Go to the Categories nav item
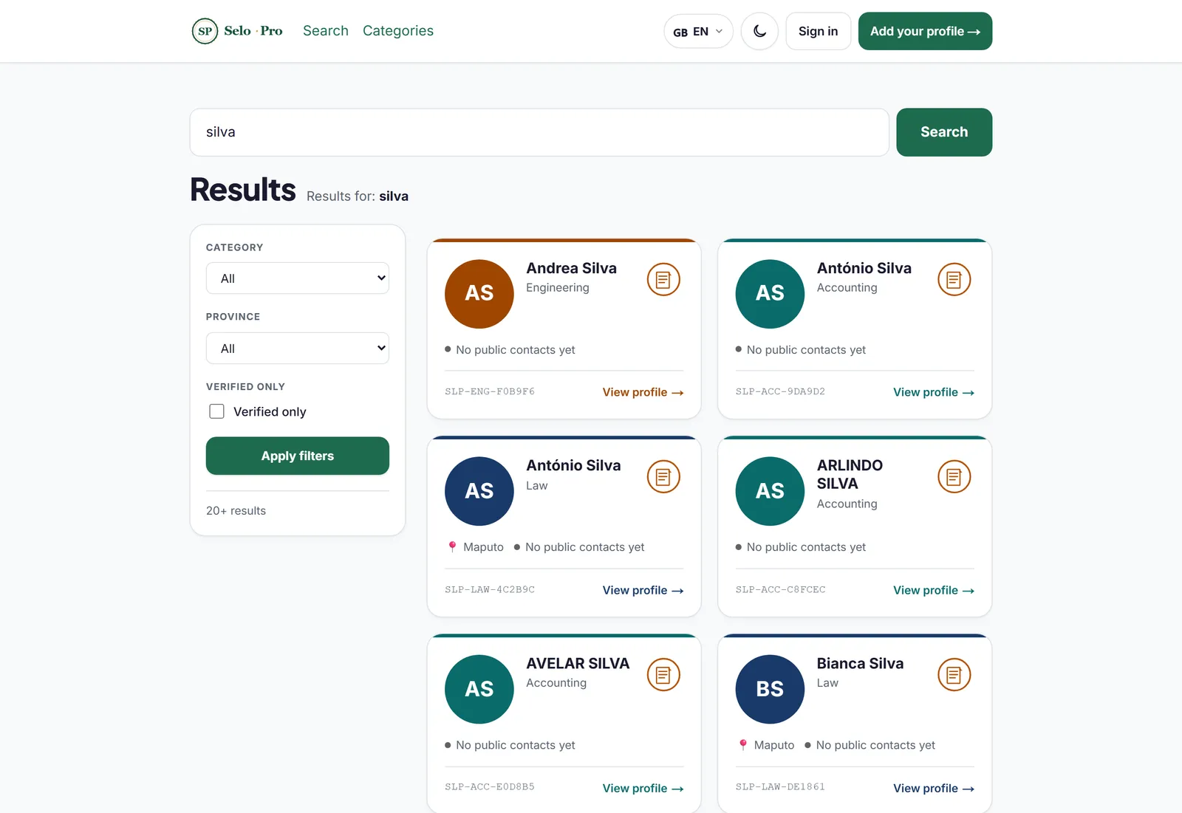Screen dimensions: 1182x813 [x=398, y=31]
